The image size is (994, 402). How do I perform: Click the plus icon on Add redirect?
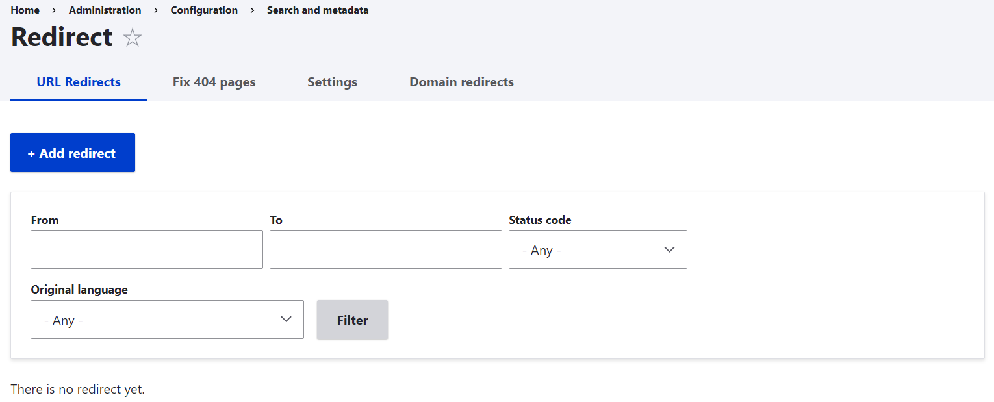[x=31, y=153]
